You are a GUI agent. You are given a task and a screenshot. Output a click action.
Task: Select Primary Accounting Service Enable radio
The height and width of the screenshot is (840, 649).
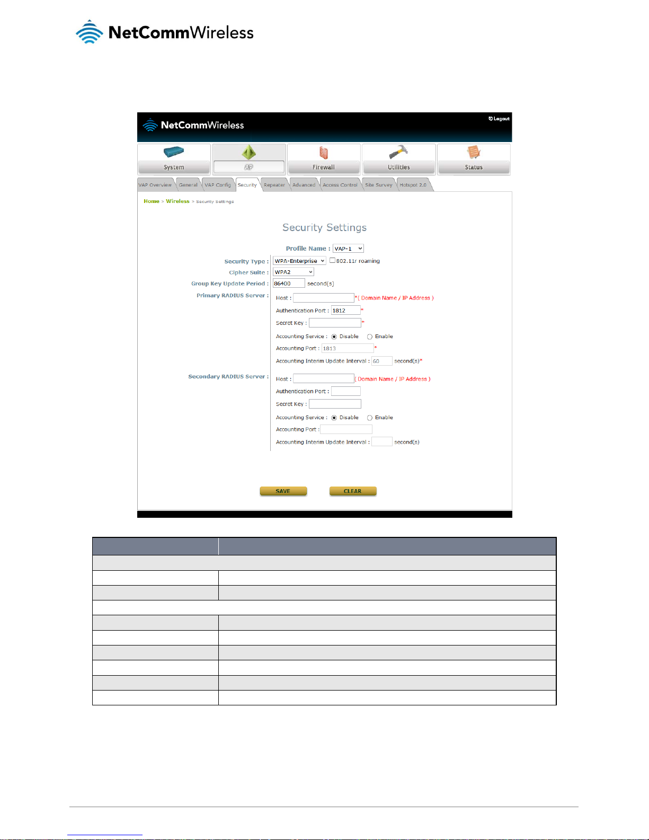pos(370,337)
